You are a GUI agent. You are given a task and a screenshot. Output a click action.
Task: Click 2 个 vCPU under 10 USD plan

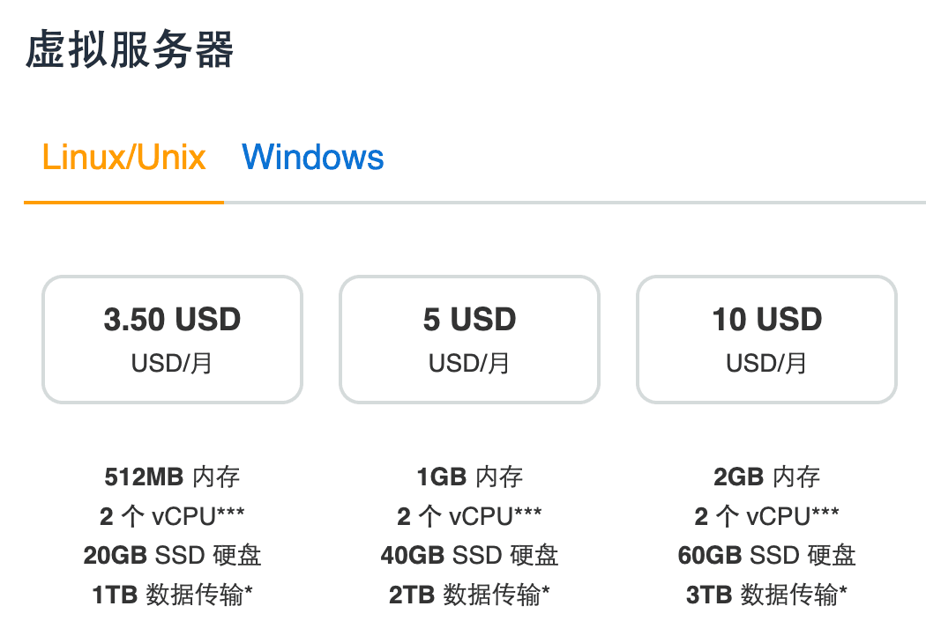(766, 516)
